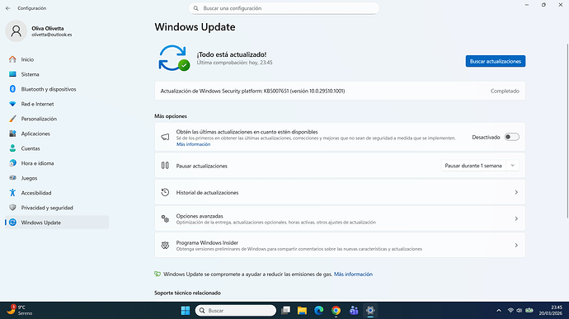Click the history clock icon
Screen dimensions: 569x319
[x=165, y=192]
